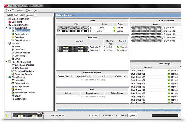
Task: Select the Enclosure 03 row
Action: (156, 34)
